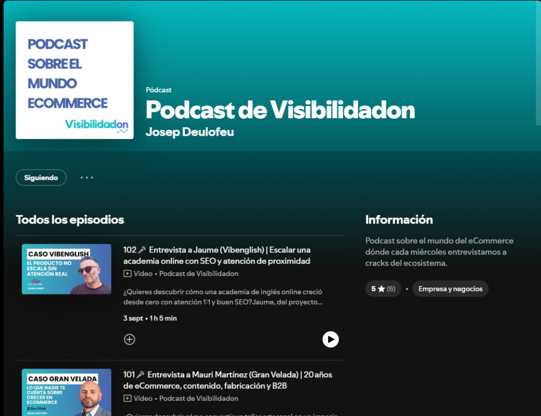Click the podcast cover art image
Image resolution: width=541 pixels, height=416 pixels.
point(74,80)
